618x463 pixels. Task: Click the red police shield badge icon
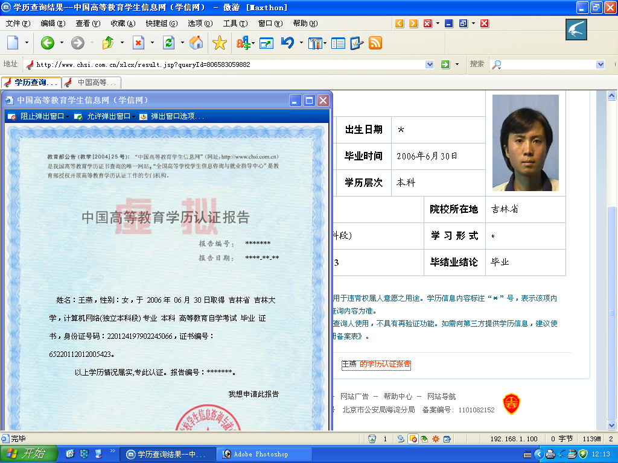pos(512,403)
